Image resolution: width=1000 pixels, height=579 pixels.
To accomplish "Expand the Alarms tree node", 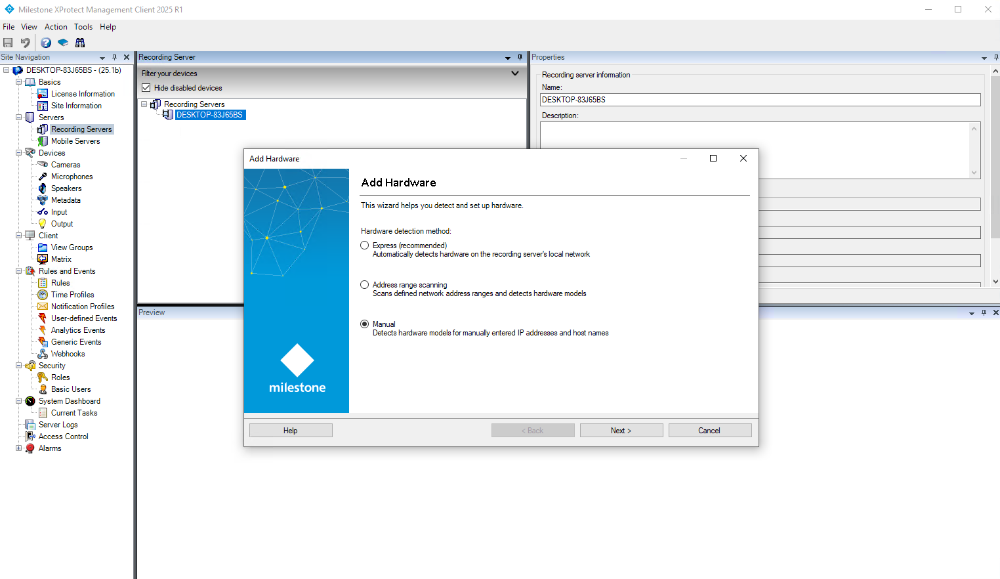I will 19,448.
